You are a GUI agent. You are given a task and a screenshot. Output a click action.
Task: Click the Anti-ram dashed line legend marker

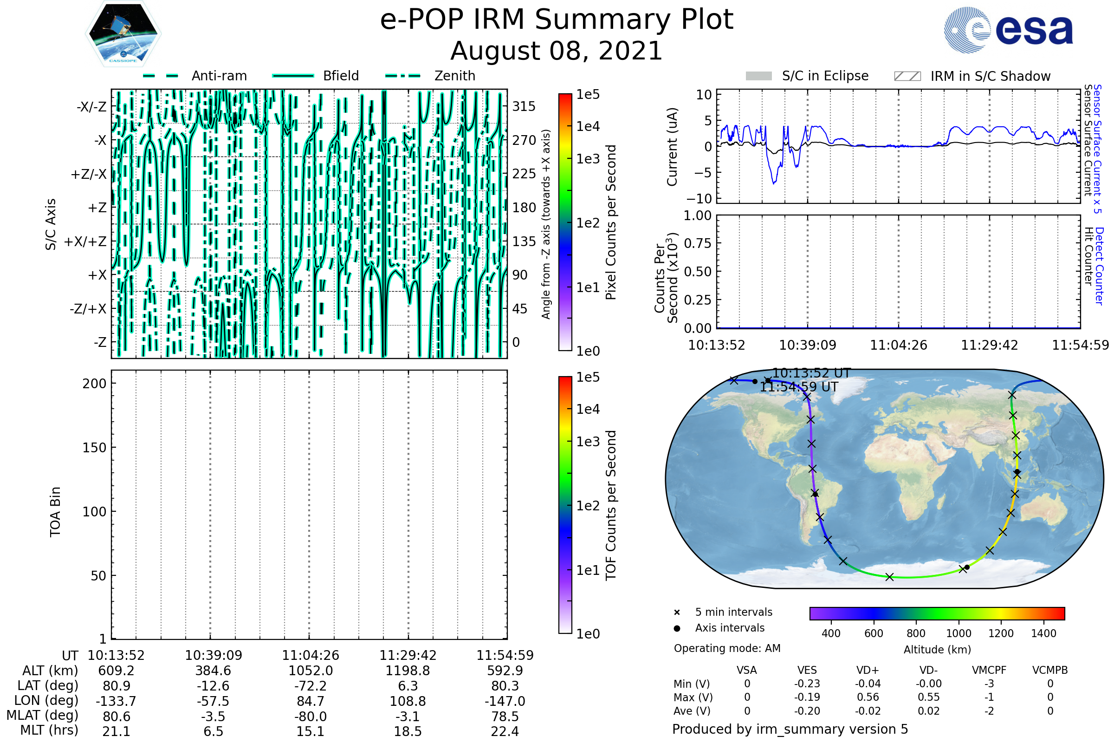pyautogui.click(x=161, y=76)
